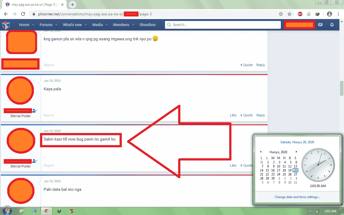344x215 pixels.
Task: Expand the Members dropdown arrow
Action: [133, 25]
